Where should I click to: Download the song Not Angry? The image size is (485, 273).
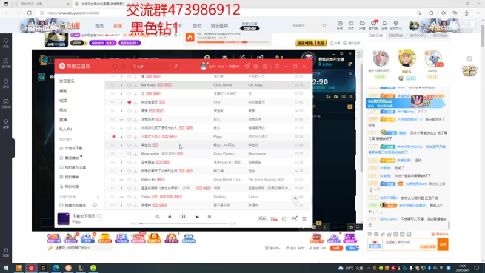(135, 85)
